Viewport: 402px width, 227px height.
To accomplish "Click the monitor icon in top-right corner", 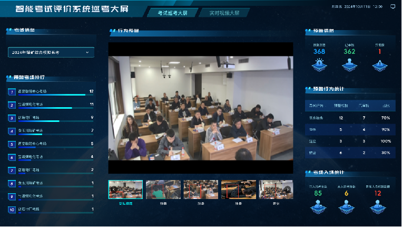I will click(393, 6).
